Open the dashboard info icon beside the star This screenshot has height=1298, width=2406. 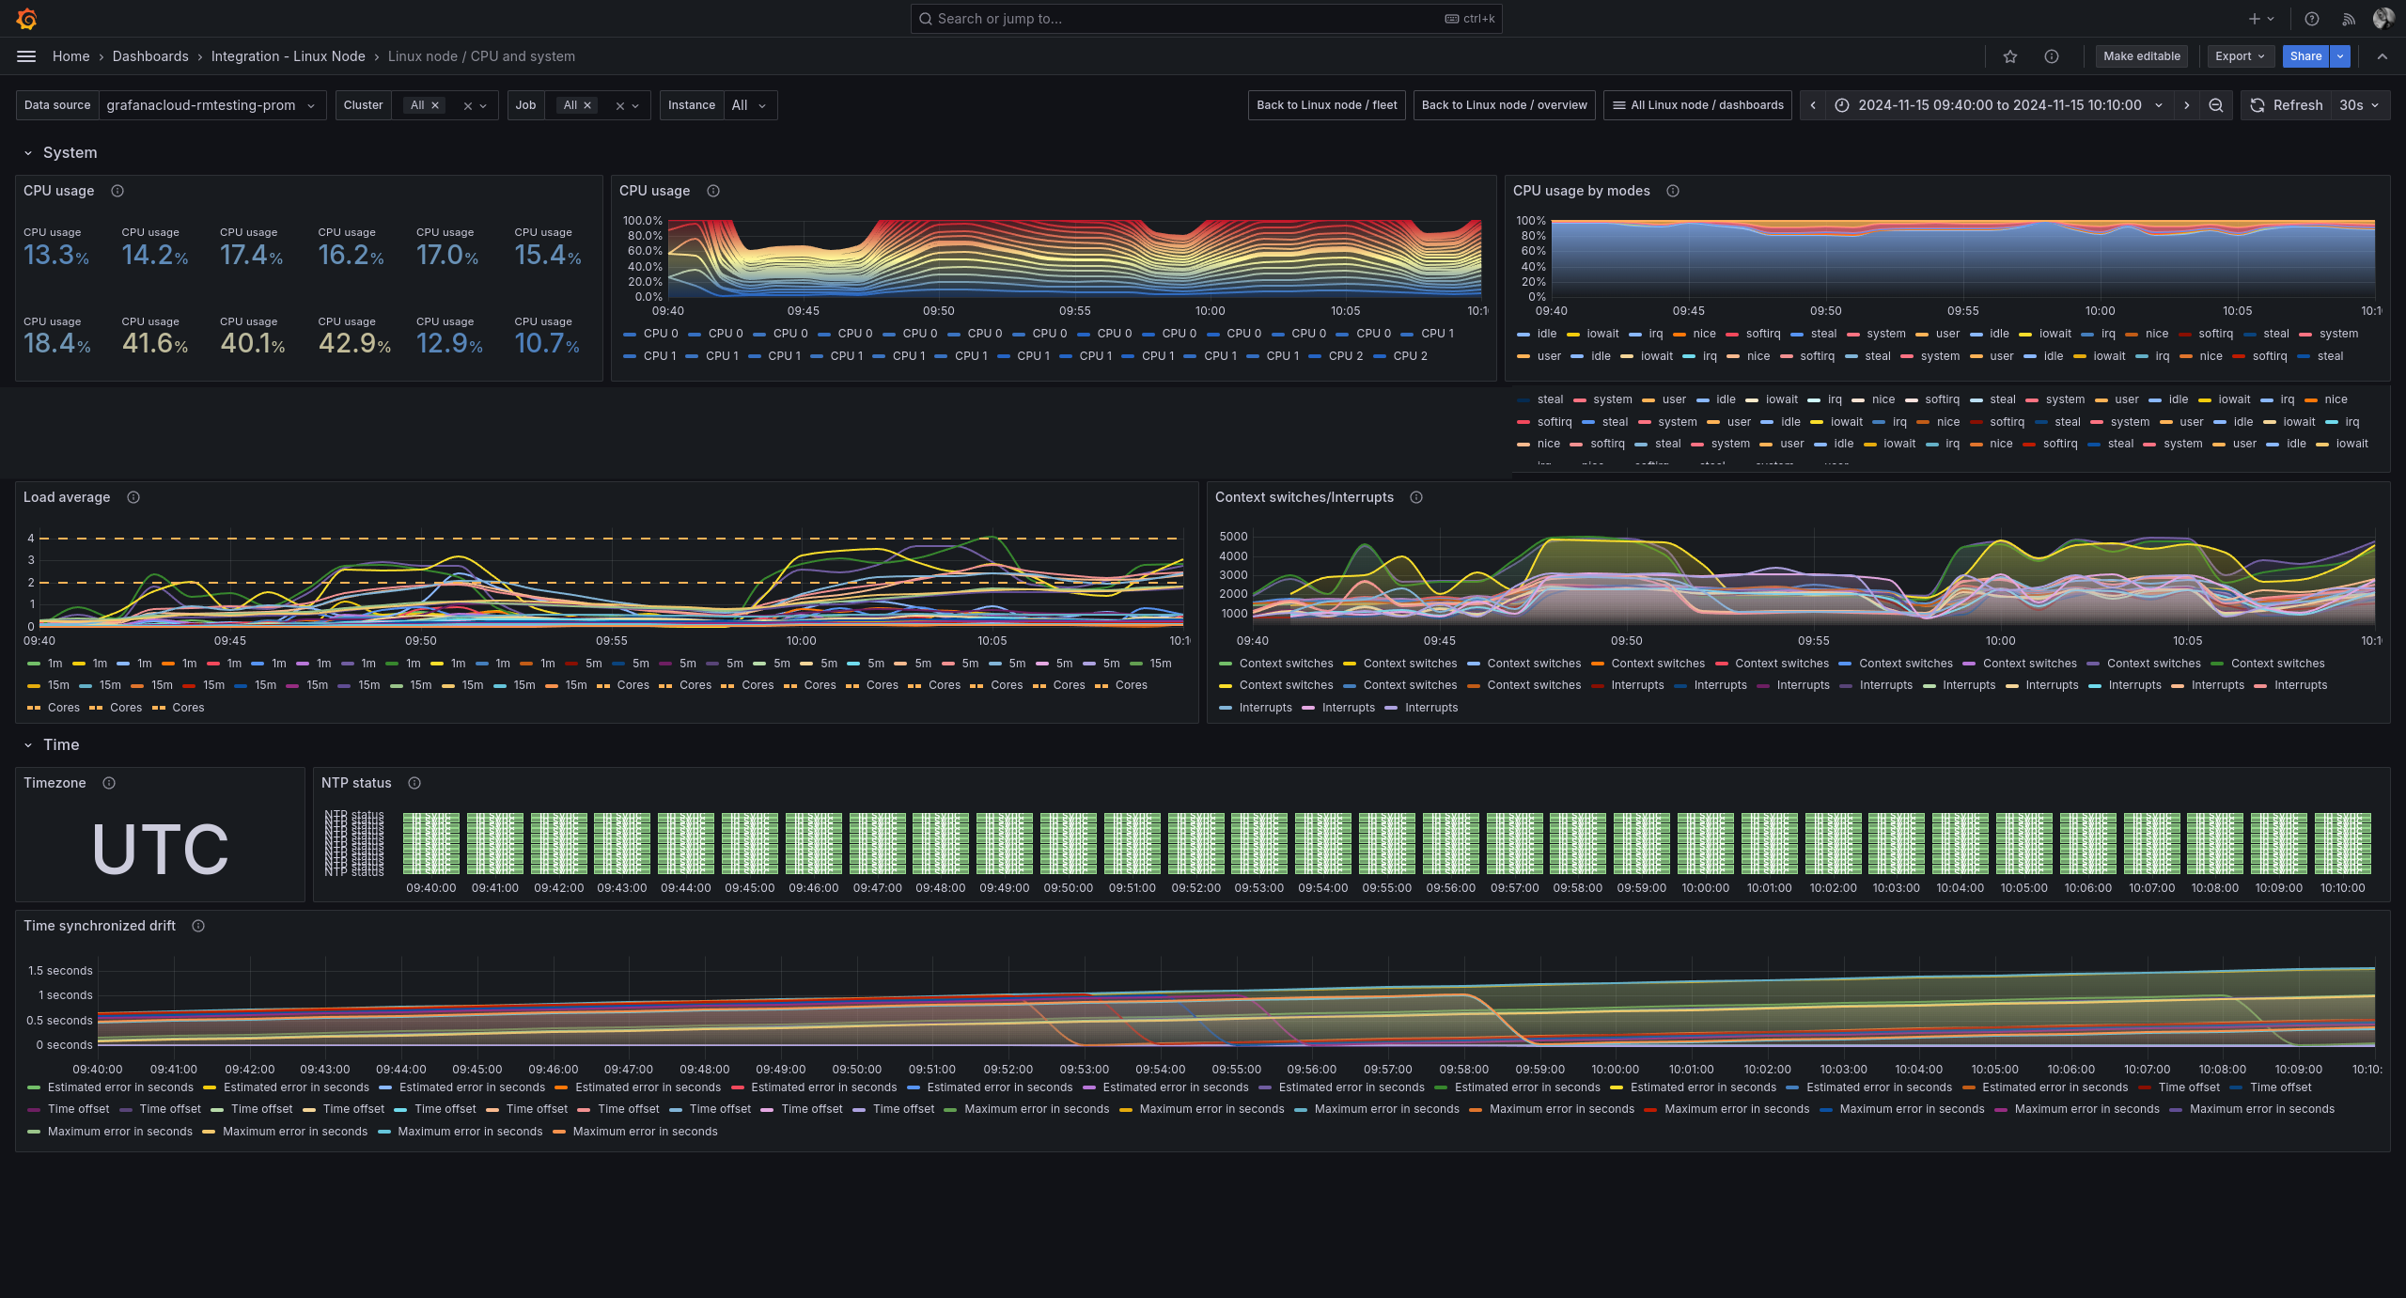2052,56
